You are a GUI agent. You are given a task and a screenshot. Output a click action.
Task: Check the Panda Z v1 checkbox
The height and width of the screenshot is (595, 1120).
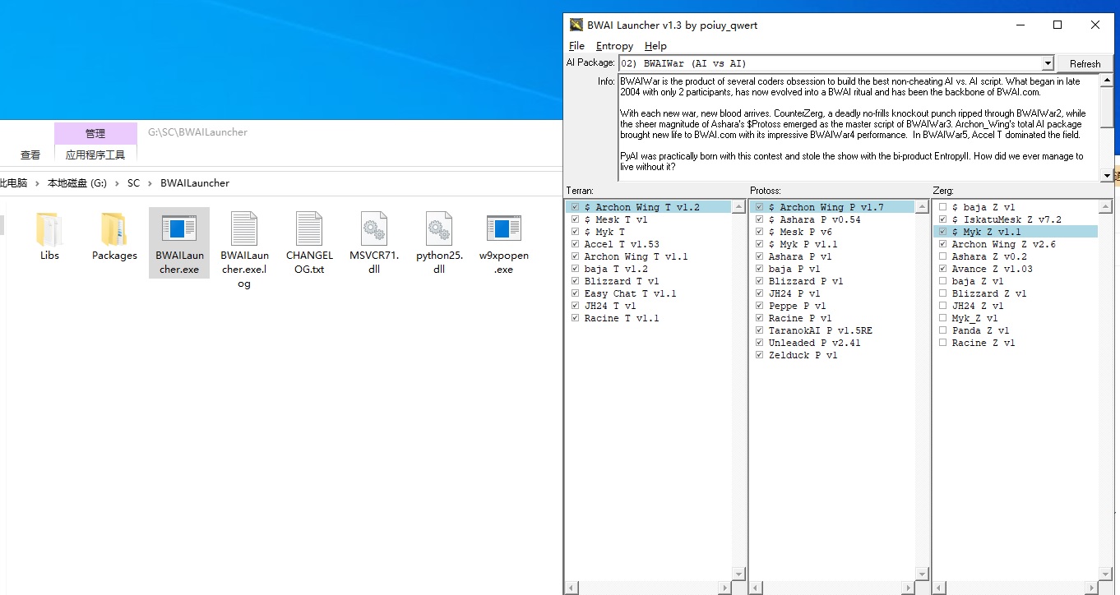(943, 330)
